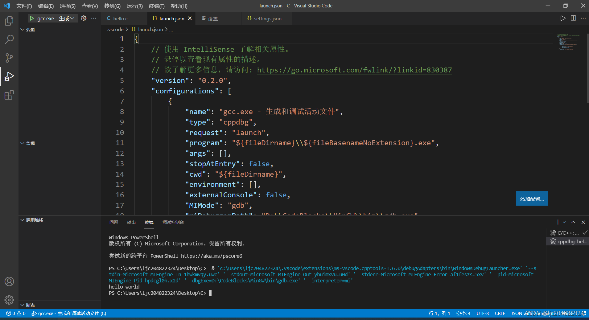
Task: Switch to the hello.c tab
Action: [x=124, y=18]
